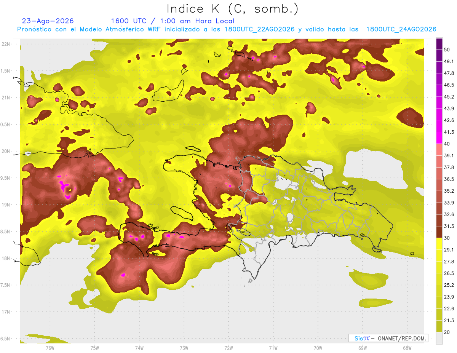This screenshot has height=353, width=457.
Task: Click the legend value 23.9
Action: point(449,297)
